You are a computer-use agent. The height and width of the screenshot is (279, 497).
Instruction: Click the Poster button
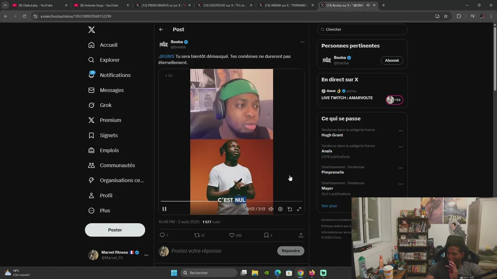(115, 230)
